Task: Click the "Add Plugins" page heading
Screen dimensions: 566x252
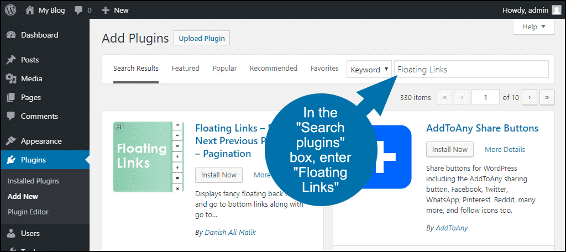Action: [x=135, y=38]
